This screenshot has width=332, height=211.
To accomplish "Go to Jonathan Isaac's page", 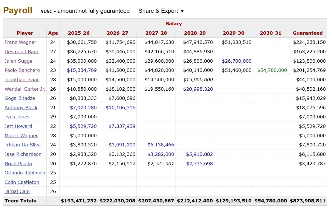I will click(x=22, y=80).
